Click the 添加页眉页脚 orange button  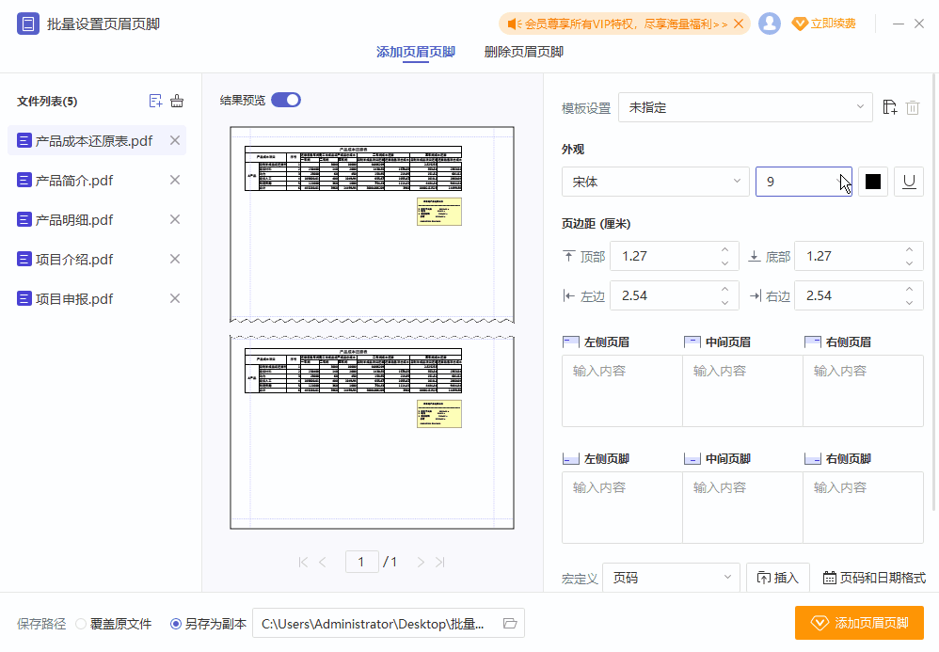coord(858,623)
